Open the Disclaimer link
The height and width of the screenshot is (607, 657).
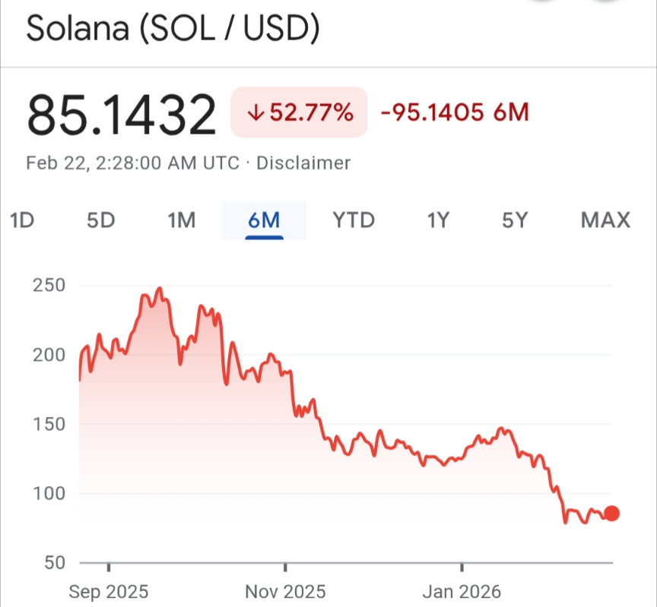[303, 163]
